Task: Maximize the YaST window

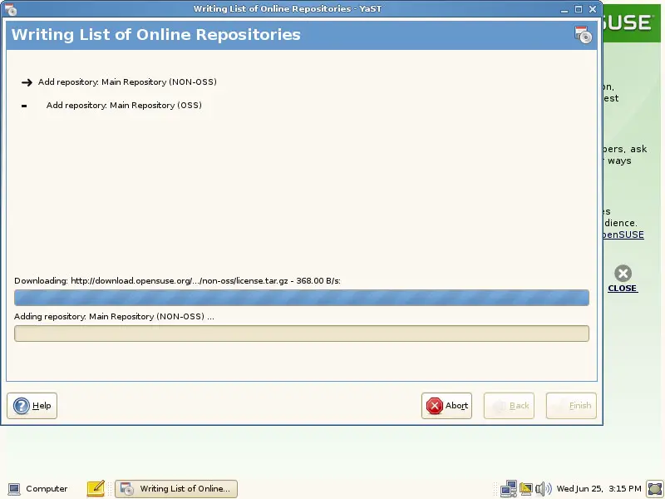Action: [579, 9]
